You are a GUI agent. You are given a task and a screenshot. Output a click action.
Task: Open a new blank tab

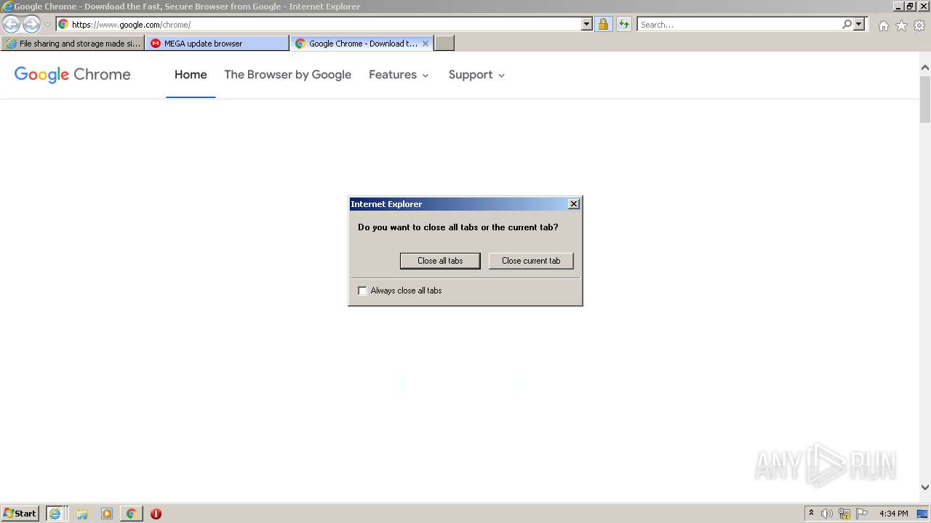(444, 44)
